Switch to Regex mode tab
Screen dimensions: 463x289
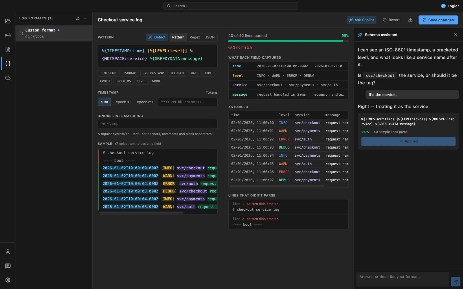point(195,37)
